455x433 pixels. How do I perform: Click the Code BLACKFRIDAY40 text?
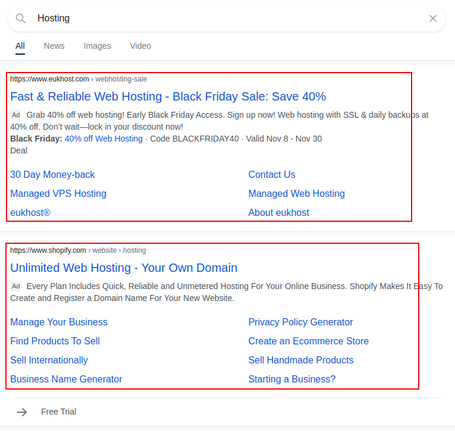(194, 139)
